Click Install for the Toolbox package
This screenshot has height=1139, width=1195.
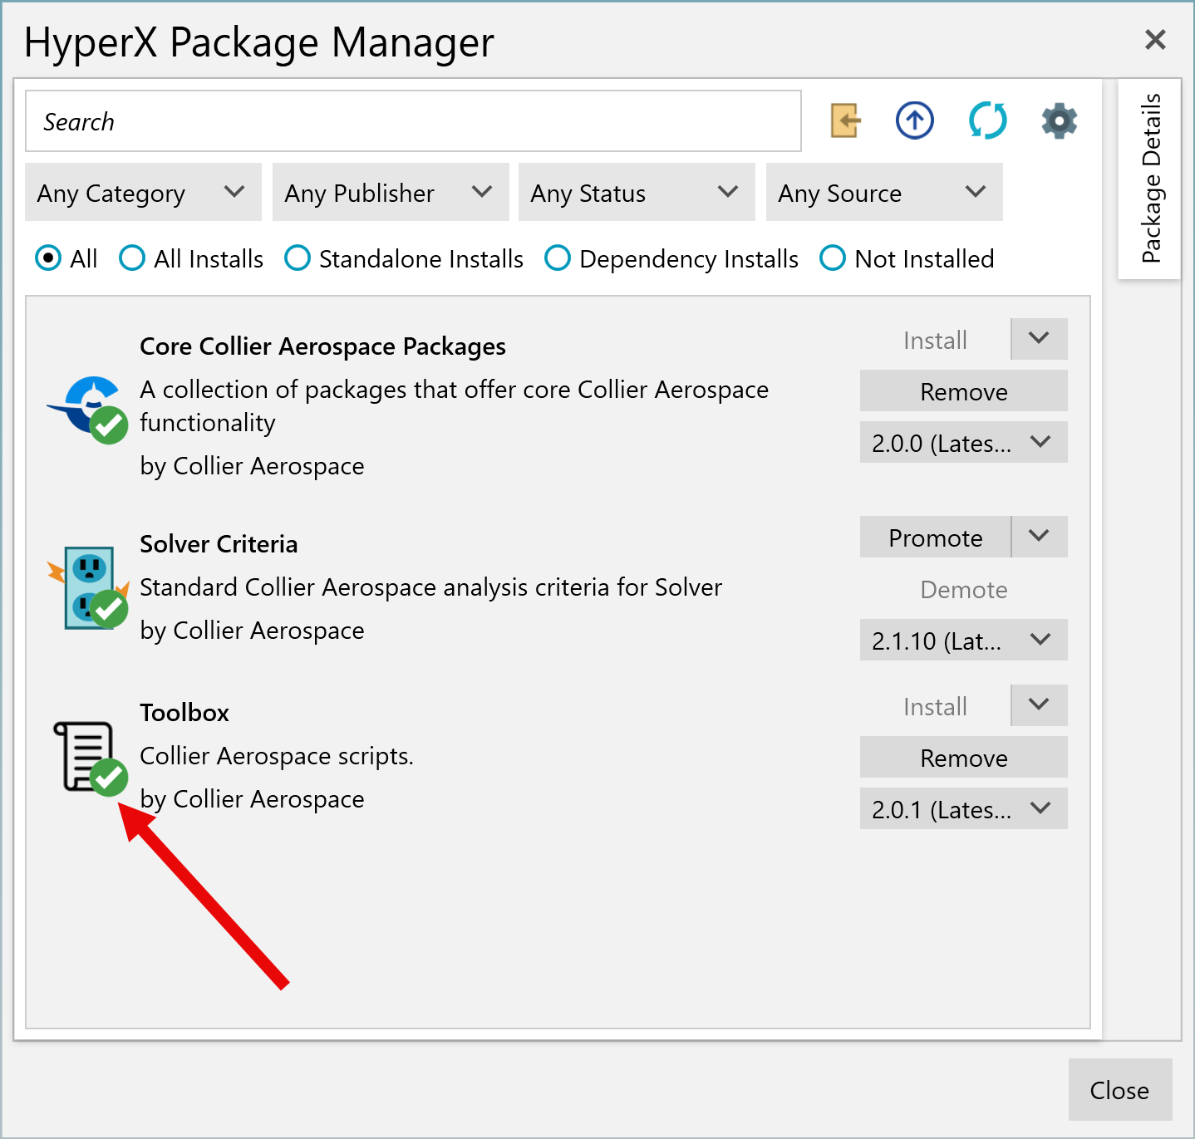[935, 705]
